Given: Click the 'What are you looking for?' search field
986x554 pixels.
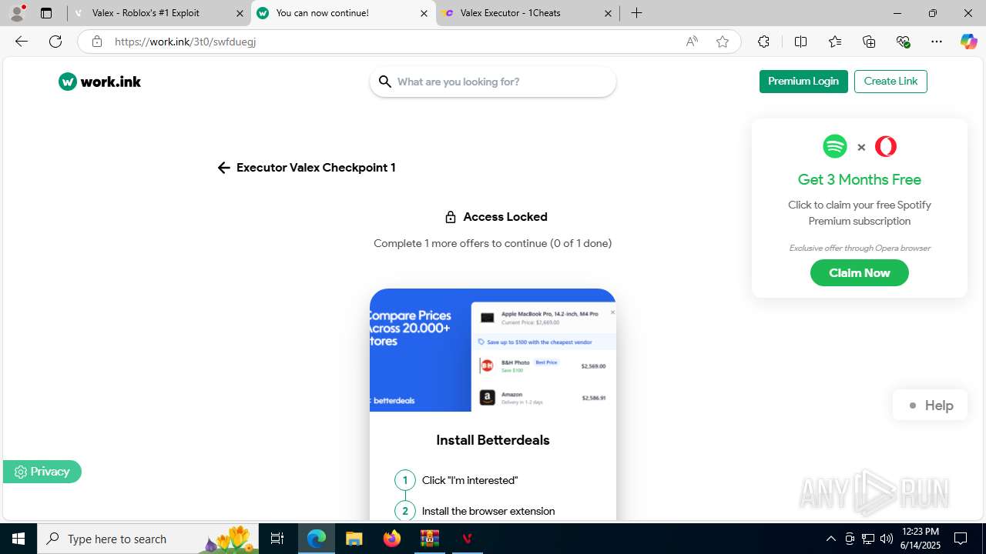Looking at the screenshot, I should tap(493, 82).
